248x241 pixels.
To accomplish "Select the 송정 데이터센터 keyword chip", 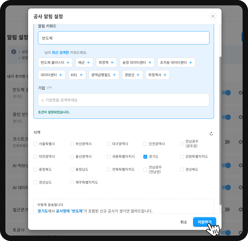I will [137, 62].
